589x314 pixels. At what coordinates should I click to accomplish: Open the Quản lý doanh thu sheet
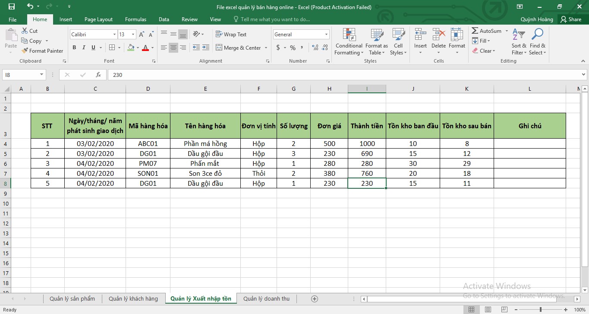click(267, 298)
